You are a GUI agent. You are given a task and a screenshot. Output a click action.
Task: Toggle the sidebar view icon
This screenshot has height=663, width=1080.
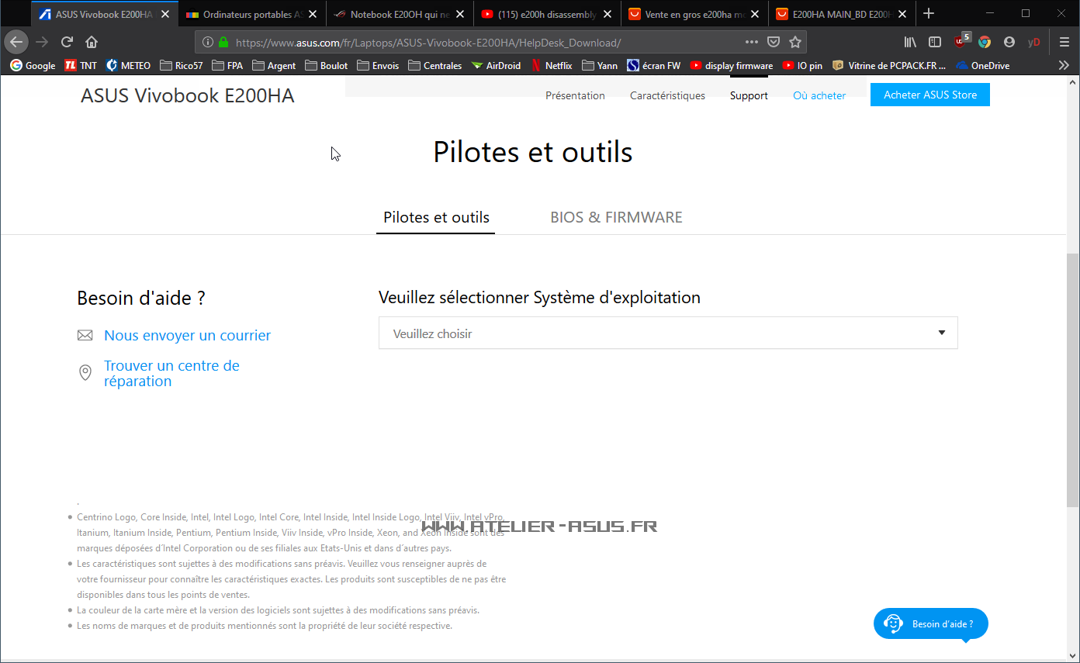click(x=935, y=42)
